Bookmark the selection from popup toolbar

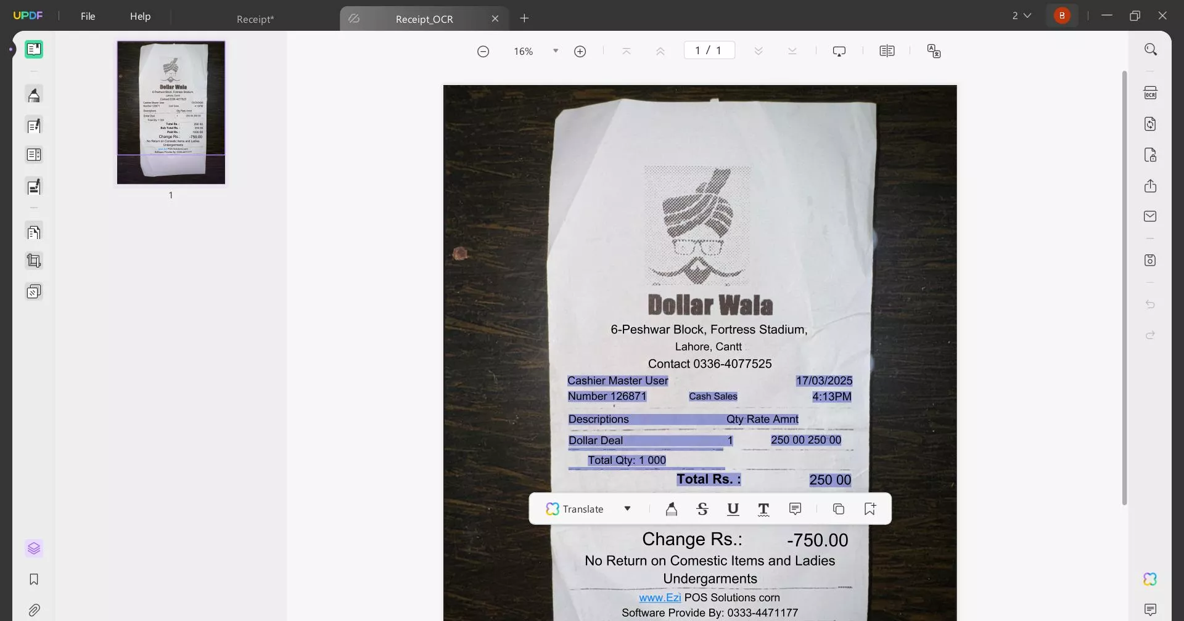pos(870,509)
